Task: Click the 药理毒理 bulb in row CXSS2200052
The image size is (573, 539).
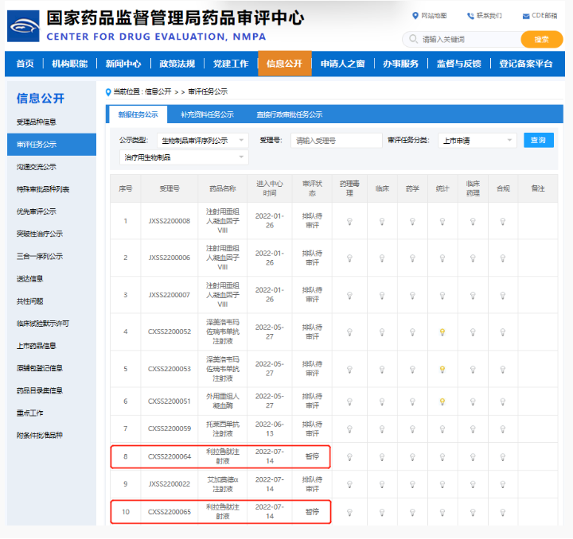Action: click(x=349, y=332)
